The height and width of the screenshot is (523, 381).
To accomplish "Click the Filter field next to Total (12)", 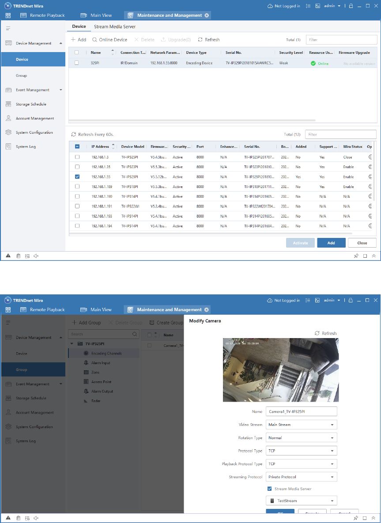I will 341,135.
